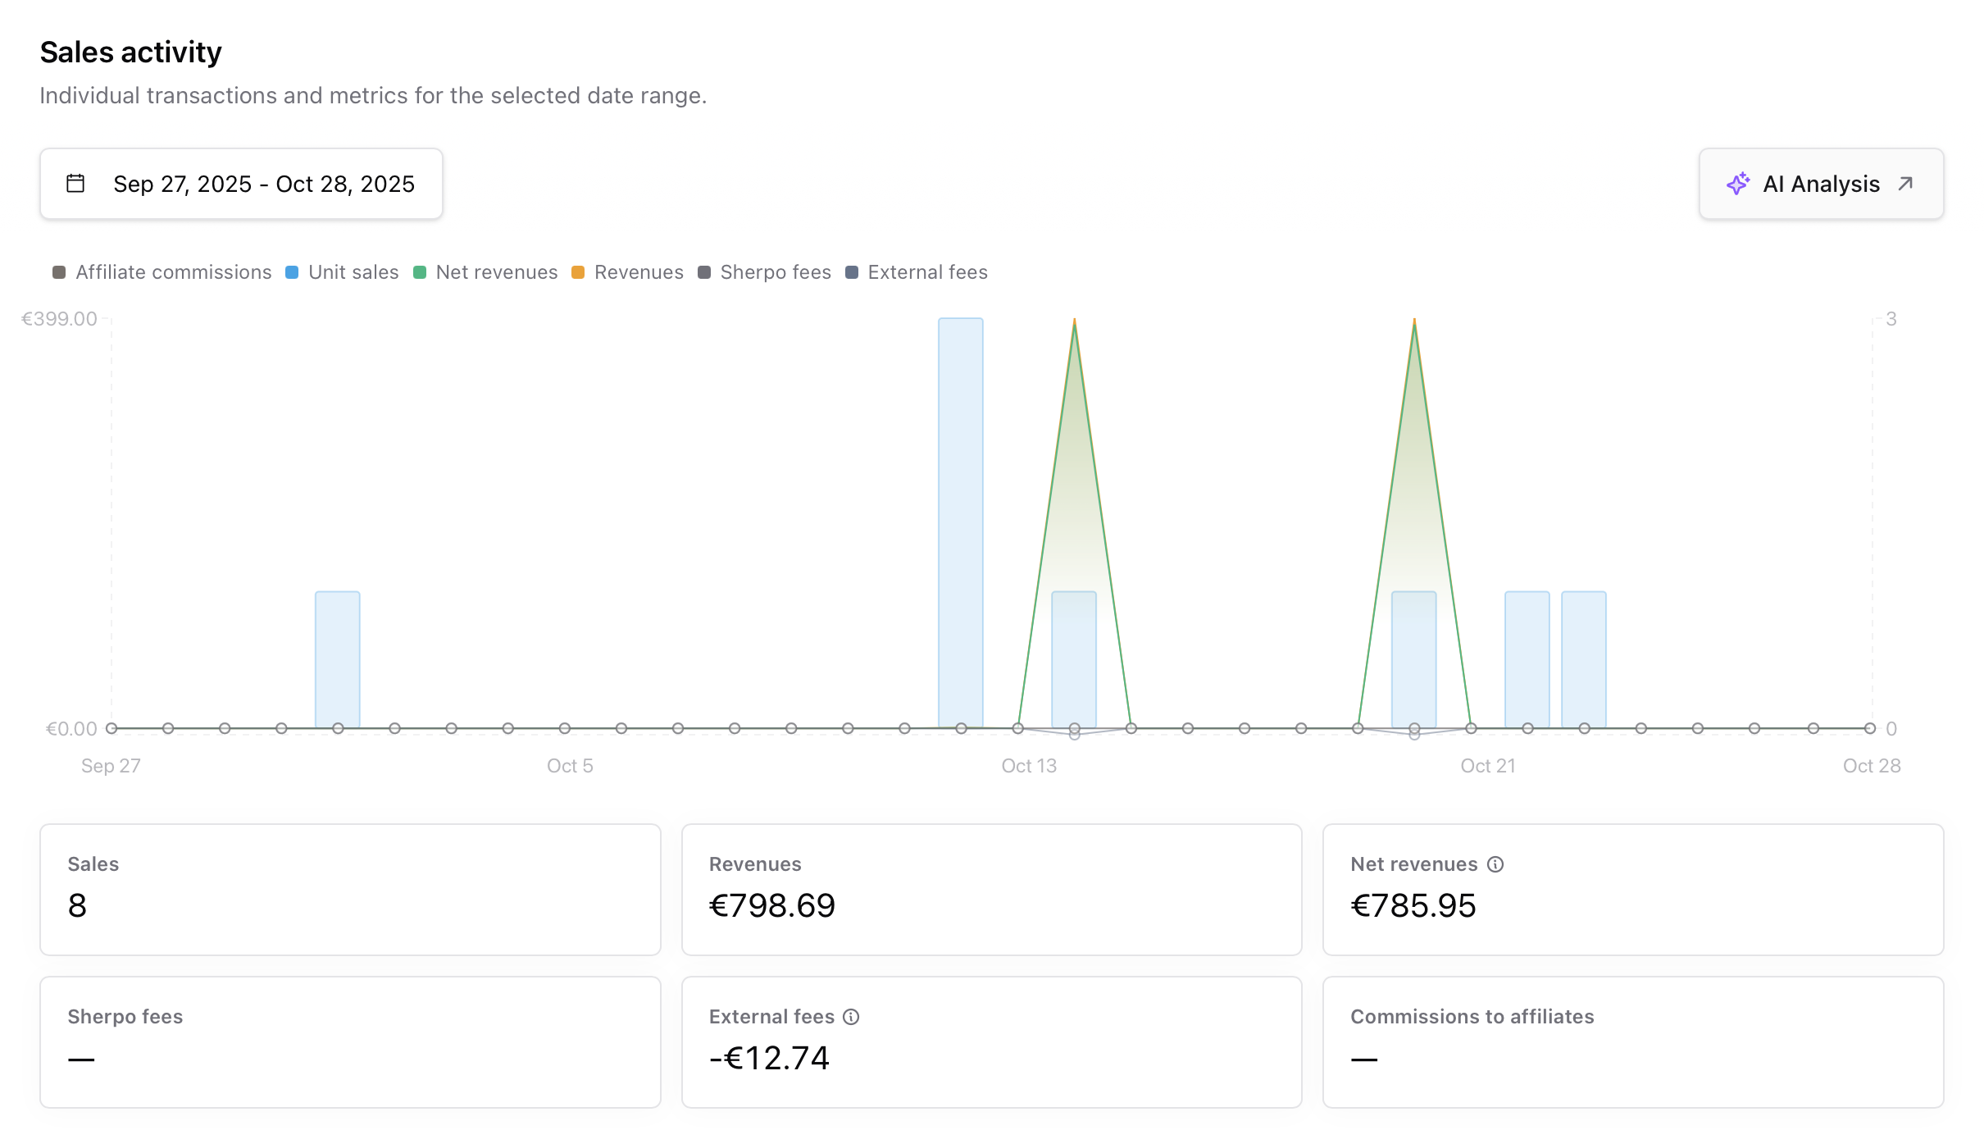Click the external-link arrow beside AI Analysis
Image resolution: width=1984 pixels, height=1130 pixels.
[x=1905, y=183]
